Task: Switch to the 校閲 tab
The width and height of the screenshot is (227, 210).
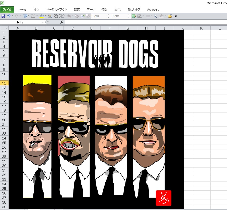Action: coord(104,9)
